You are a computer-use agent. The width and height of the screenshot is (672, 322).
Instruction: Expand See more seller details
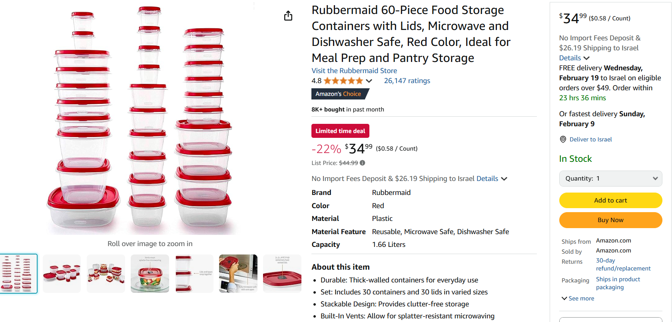click(578, 298)
